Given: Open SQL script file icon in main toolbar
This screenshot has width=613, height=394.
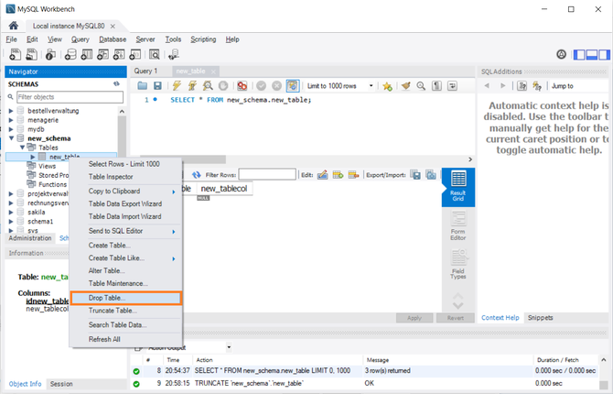Looking at the screenshot, I should click(31, 54).
